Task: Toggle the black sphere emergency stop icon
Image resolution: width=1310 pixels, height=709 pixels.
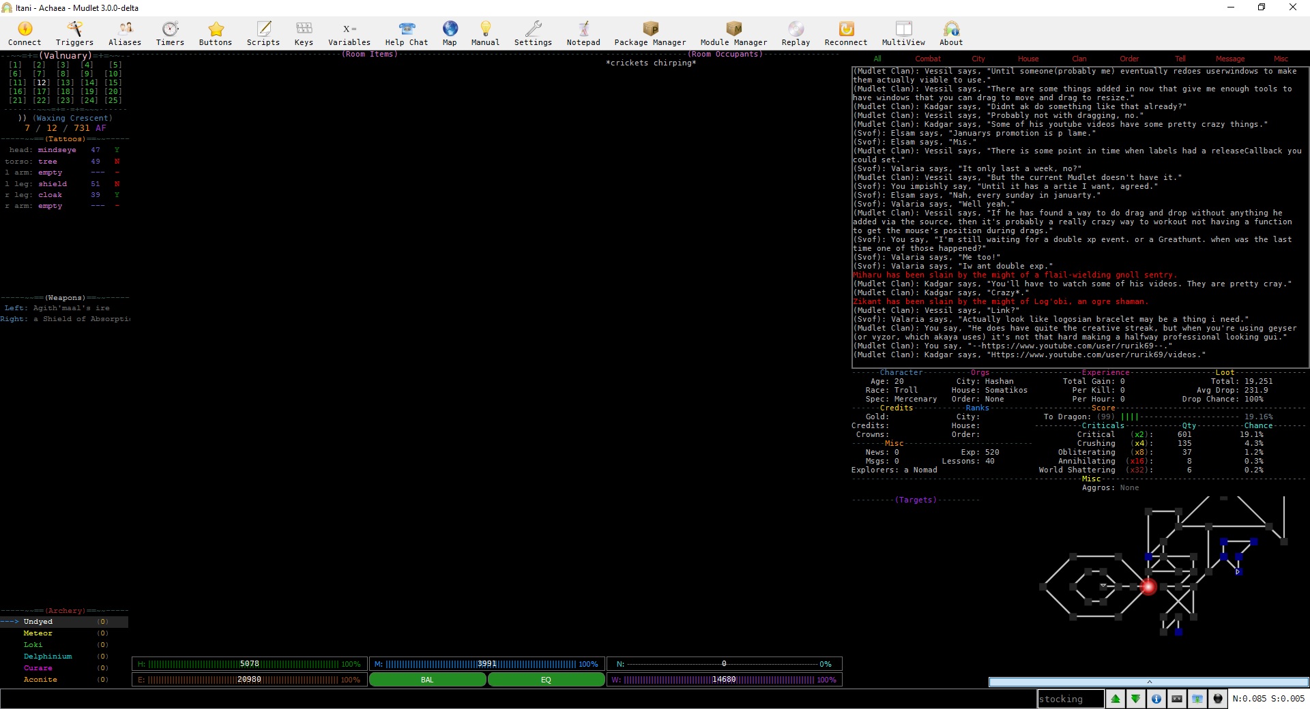Action: [1218, 699]
